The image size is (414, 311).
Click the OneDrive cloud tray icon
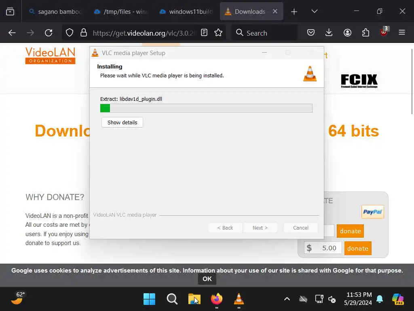pos(303,299)
